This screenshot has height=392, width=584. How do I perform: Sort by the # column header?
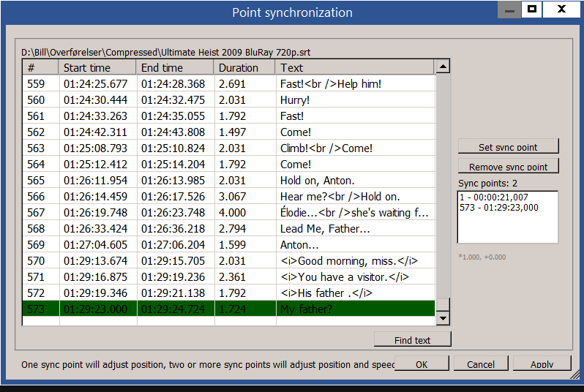tap(40, 68)
